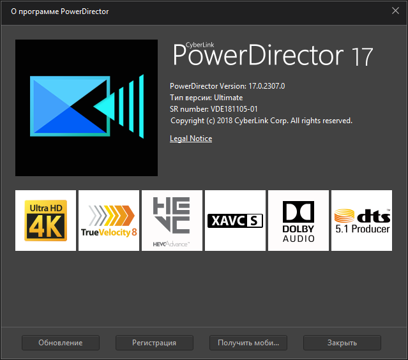Viewport: 408px width, 360px height.
Task: Select the HEVC Advance logo
Action: click(x=172, y=220)
